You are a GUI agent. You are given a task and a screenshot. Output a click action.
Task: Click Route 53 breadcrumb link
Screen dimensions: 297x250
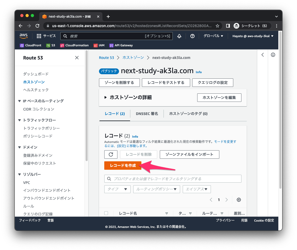tap(106, 58)
